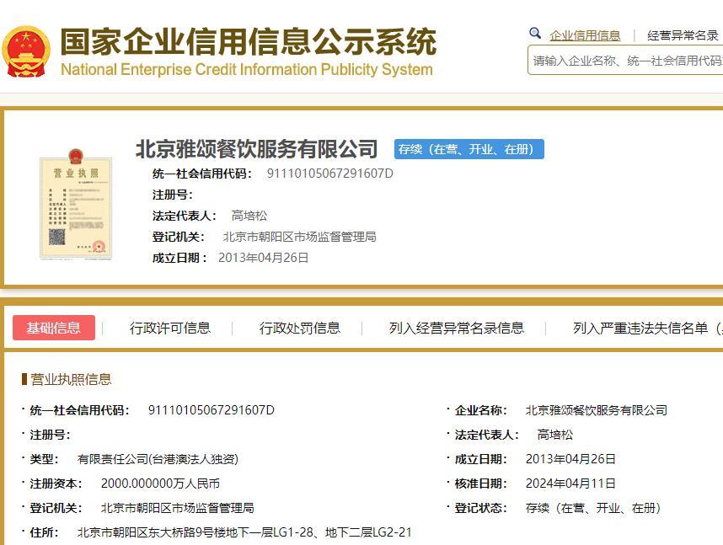Click 法定代表人 value 高培松 in license section
723x545 pixels.
point(555,435)
